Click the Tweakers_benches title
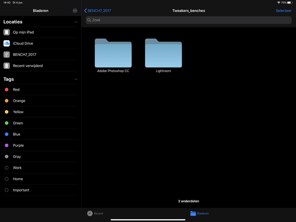This screenshot has width=296, height=222. (x=189, y=11)
